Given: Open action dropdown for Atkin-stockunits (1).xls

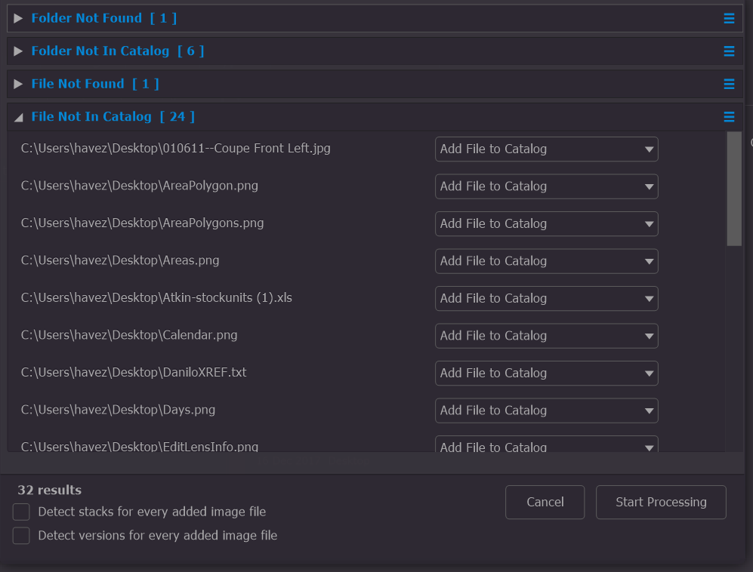Looking at the screenshot, I should point(547,299).
